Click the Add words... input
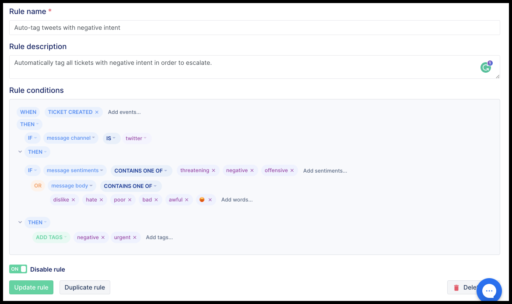This screenshot has height=304, width=512. 237,200
